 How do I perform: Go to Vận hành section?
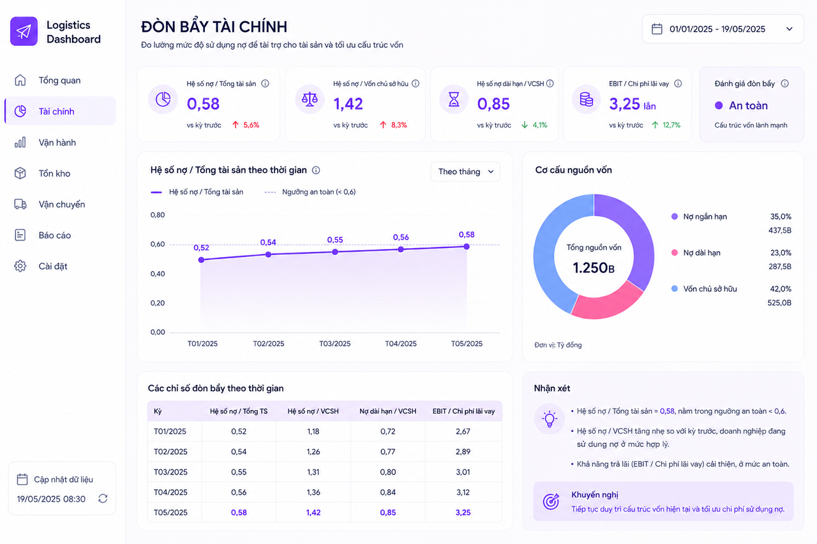pos(60,142)
